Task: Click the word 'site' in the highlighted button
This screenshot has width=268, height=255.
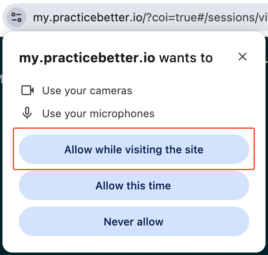Action: click(194, 150)
